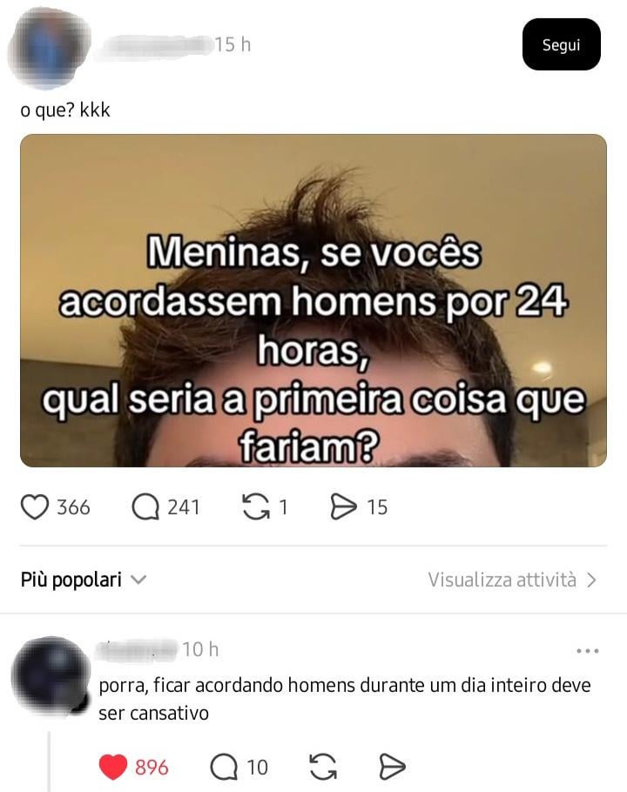Click the 366 likes count
Viewport: 627px width, 792px height.
(x=73, y=507)
